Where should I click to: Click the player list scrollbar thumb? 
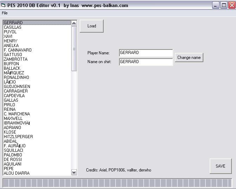tap(74, 49)
